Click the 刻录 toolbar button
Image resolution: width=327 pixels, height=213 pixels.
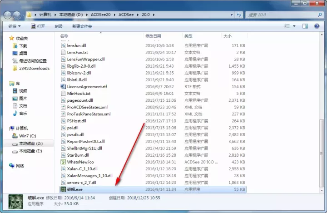59,26
